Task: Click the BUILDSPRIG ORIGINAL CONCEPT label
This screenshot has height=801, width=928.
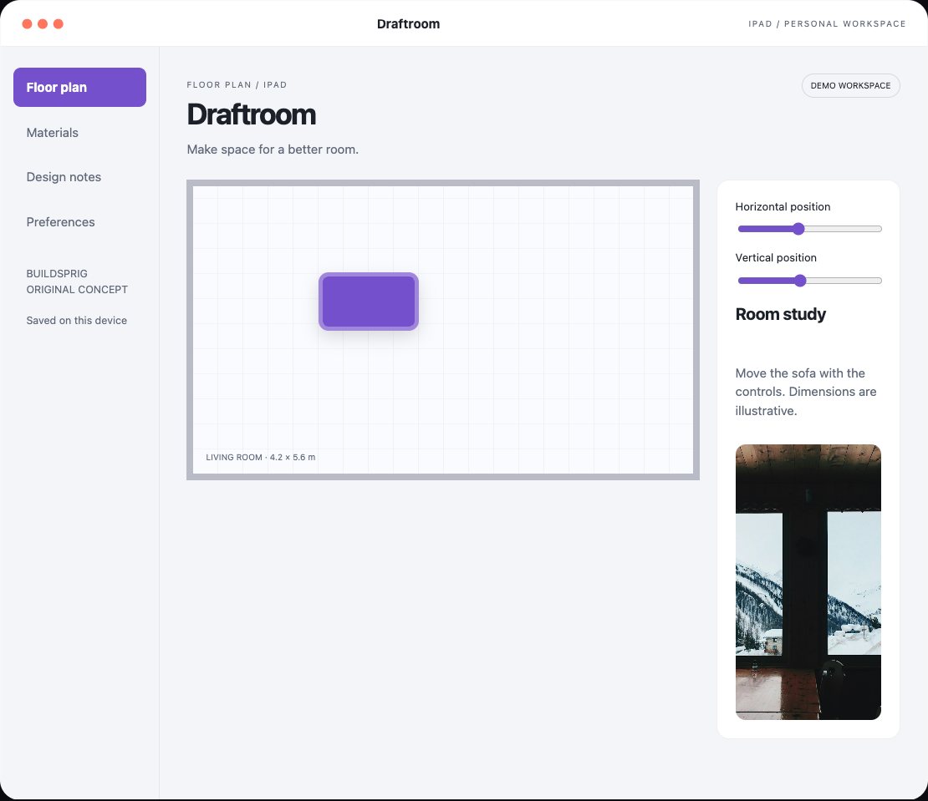Action: (77, 281)
